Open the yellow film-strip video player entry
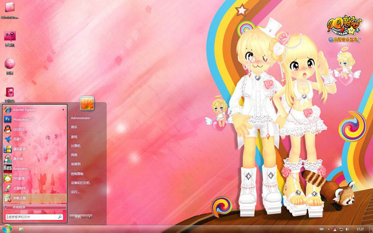The height and width of the screenshot is (233, 373). click(x=34, y=149)
